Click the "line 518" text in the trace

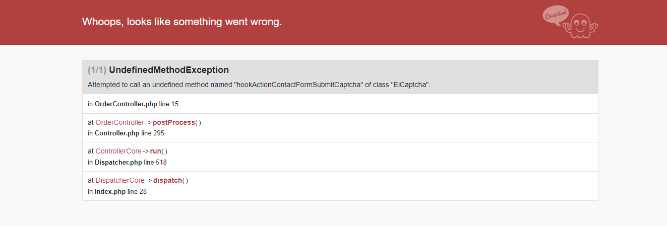pos(155,163)
